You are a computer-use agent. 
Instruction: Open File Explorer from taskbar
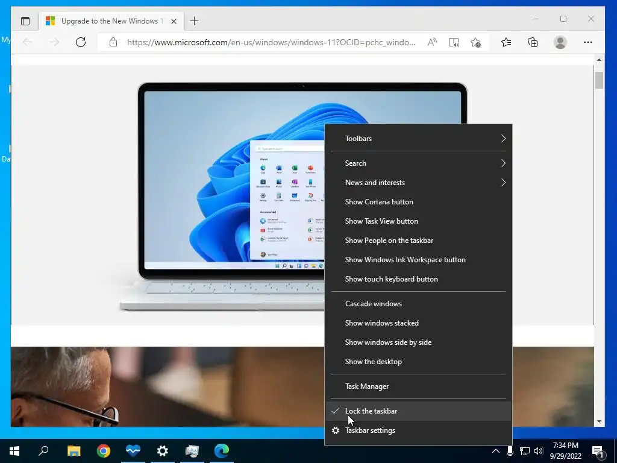tap(74, 451)
